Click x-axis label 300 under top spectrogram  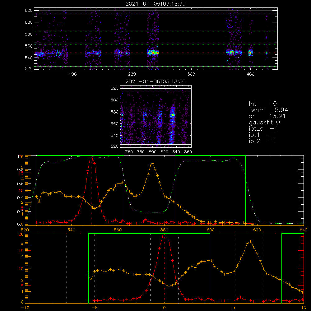tap(191, 74)
